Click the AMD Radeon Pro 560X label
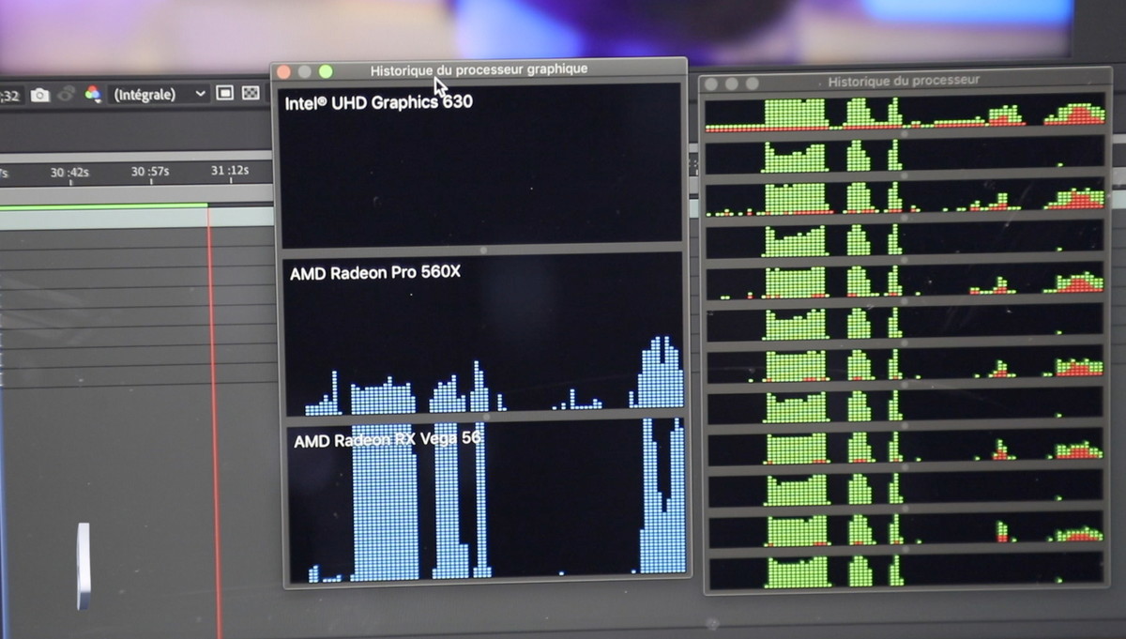 click(x=375, y=273)
